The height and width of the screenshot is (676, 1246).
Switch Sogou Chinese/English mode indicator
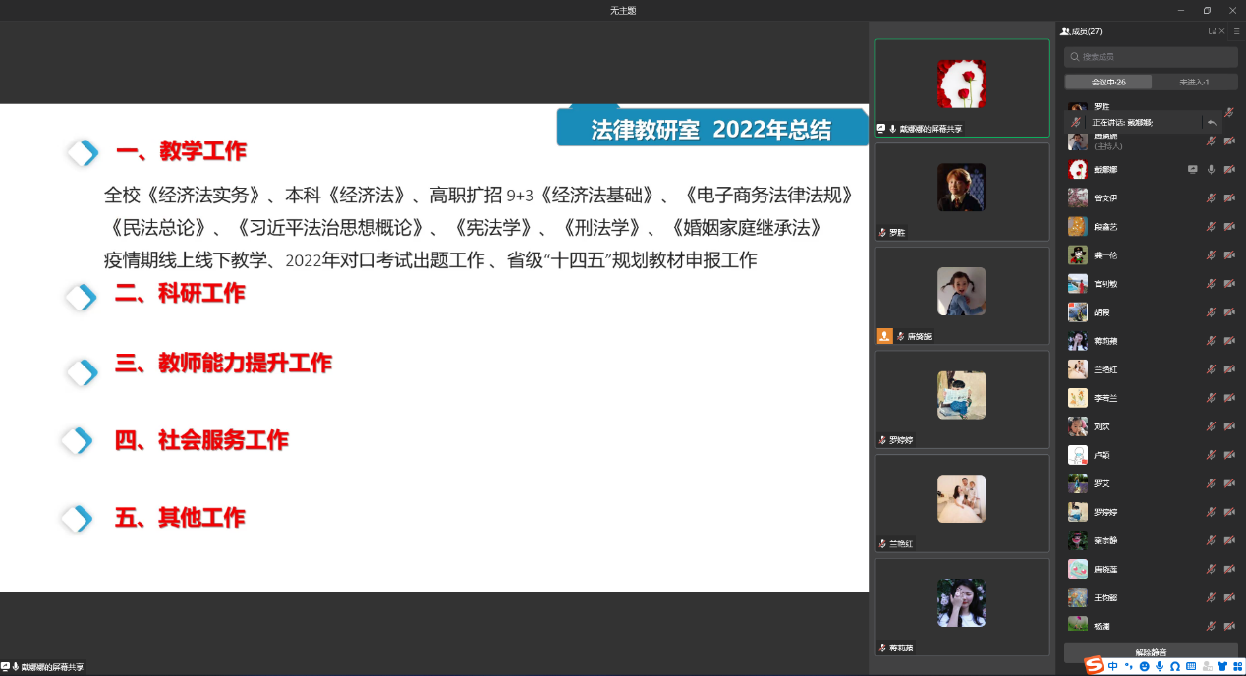1113,666
